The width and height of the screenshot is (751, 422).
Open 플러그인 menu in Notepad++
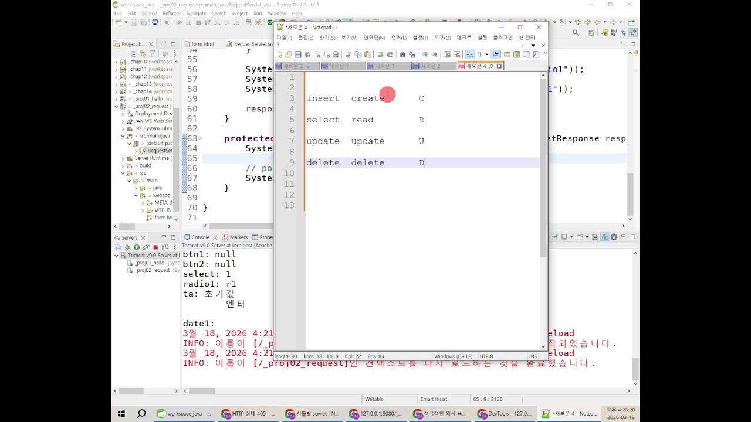point(503,38)
